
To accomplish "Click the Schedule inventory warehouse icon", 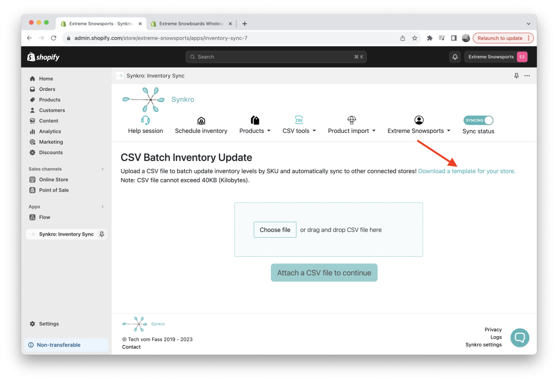I will [x=201, y=121].
